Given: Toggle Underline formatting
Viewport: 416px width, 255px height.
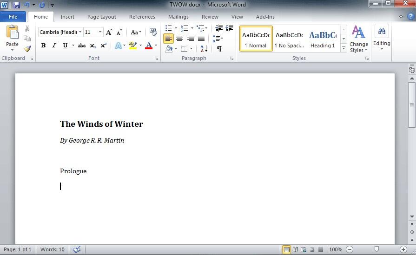Looking at the screenshot, I should (65, 46).
